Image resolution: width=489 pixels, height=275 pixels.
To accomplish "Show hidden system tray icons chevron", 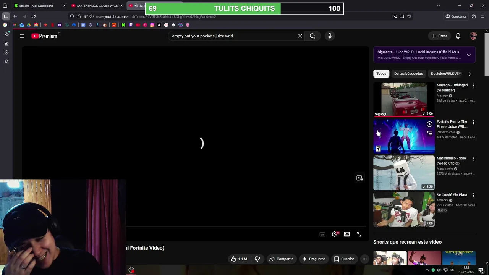I will 427,270.
